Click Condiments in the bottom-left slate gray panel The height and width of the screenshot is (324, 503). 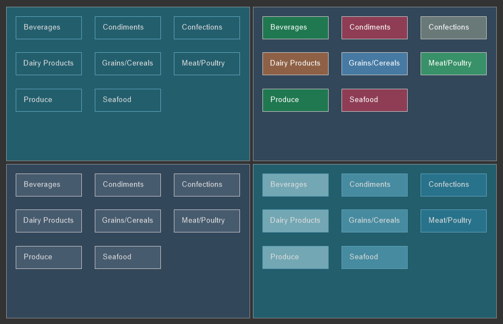pyautogui.click(x=127, y=185)
